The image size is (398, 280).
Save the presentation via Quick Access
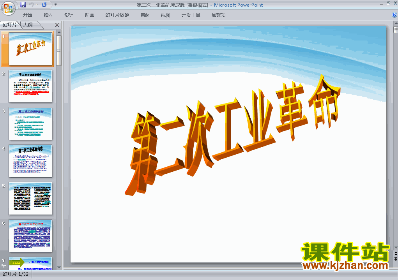23,5
